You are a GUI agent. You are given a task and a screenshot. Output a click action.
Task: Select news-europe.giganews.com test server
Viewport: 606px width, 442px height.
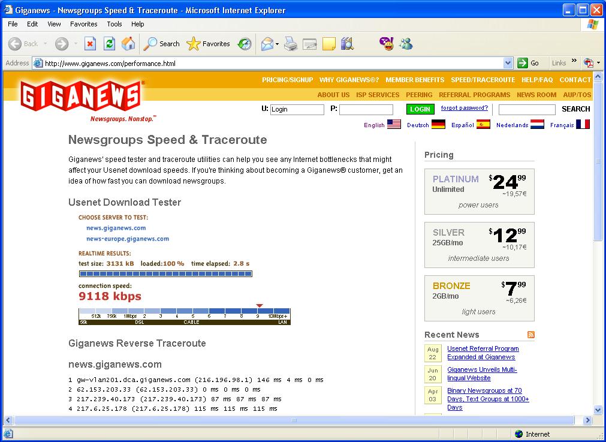(x=128, y=239)
